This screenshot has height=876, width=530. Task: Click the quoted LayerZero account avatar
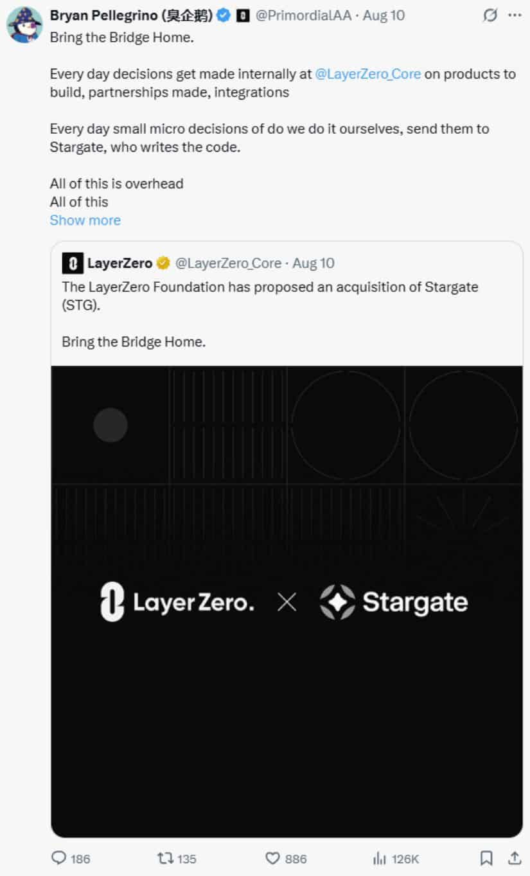73,264
